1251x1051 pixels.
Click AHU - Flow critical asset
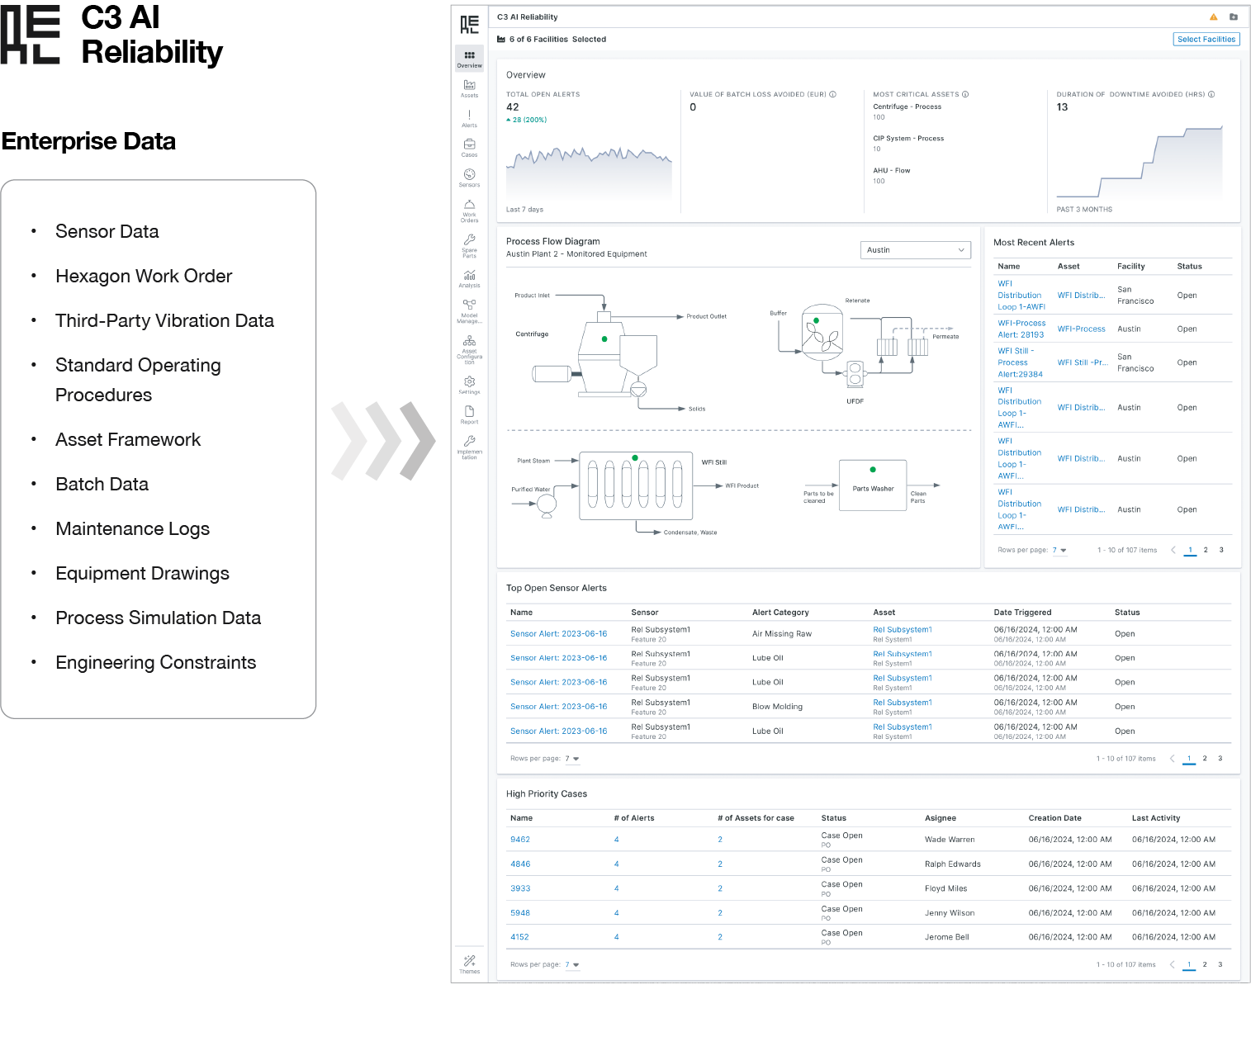[x=891, y=171]
